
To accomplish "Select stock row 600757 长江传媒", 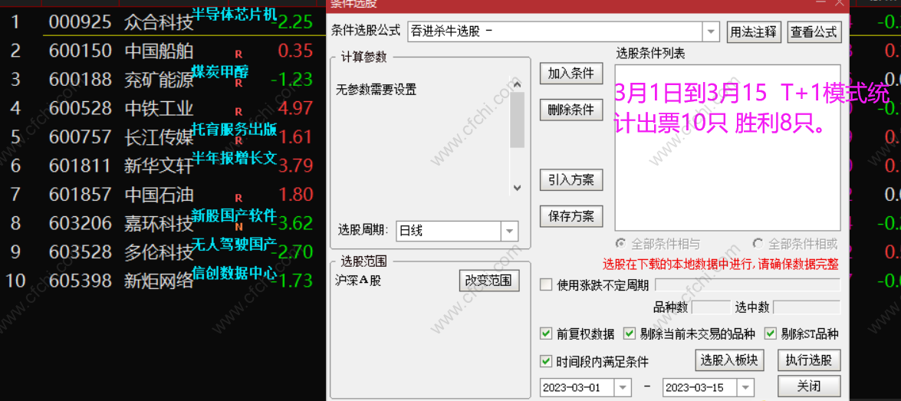I will pos(161,136).
